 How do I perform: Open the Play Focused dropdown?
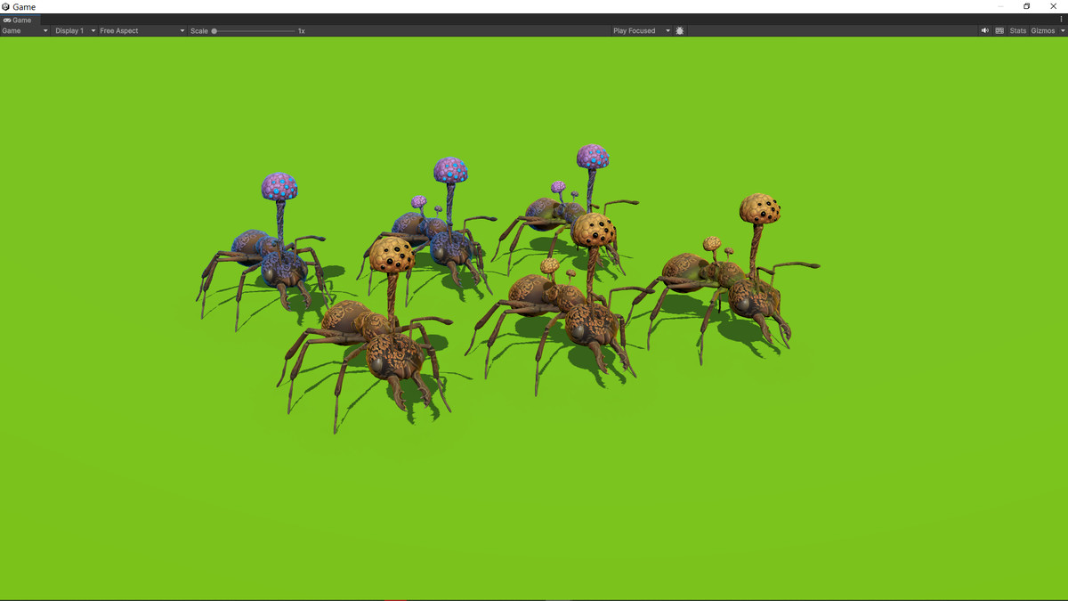pos(634,30)
